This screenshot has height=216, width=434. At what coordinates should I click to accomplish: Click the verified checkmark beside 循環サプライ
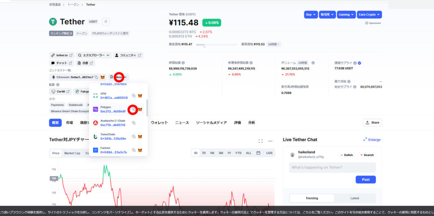[x=359, y=63]
